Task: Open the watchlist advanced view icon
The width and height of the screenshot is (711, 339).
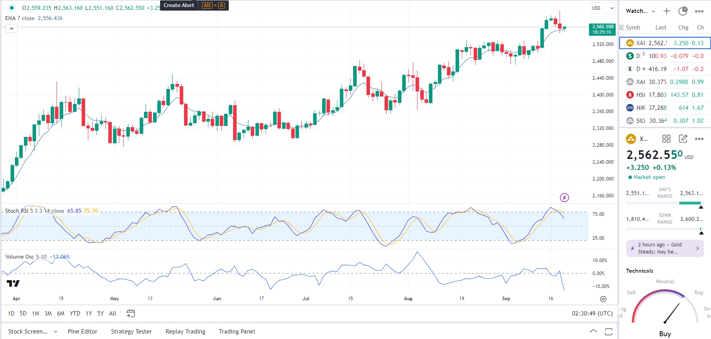Action: (x=683, y=11)
